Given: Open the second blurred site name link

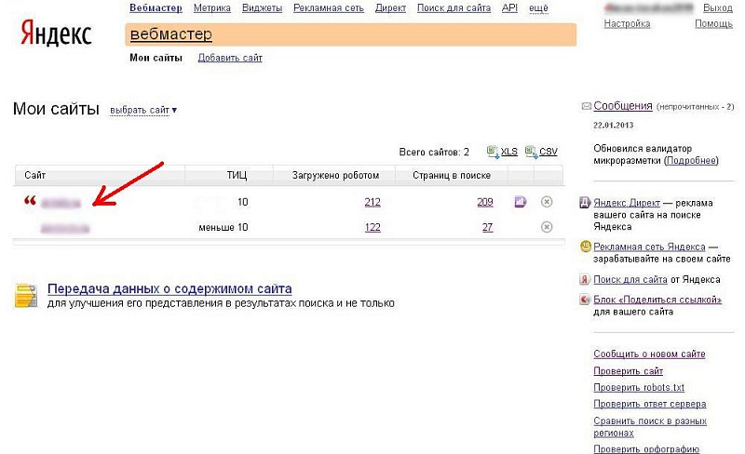Looking at the screenshot, I should click(x=65, y=229).
